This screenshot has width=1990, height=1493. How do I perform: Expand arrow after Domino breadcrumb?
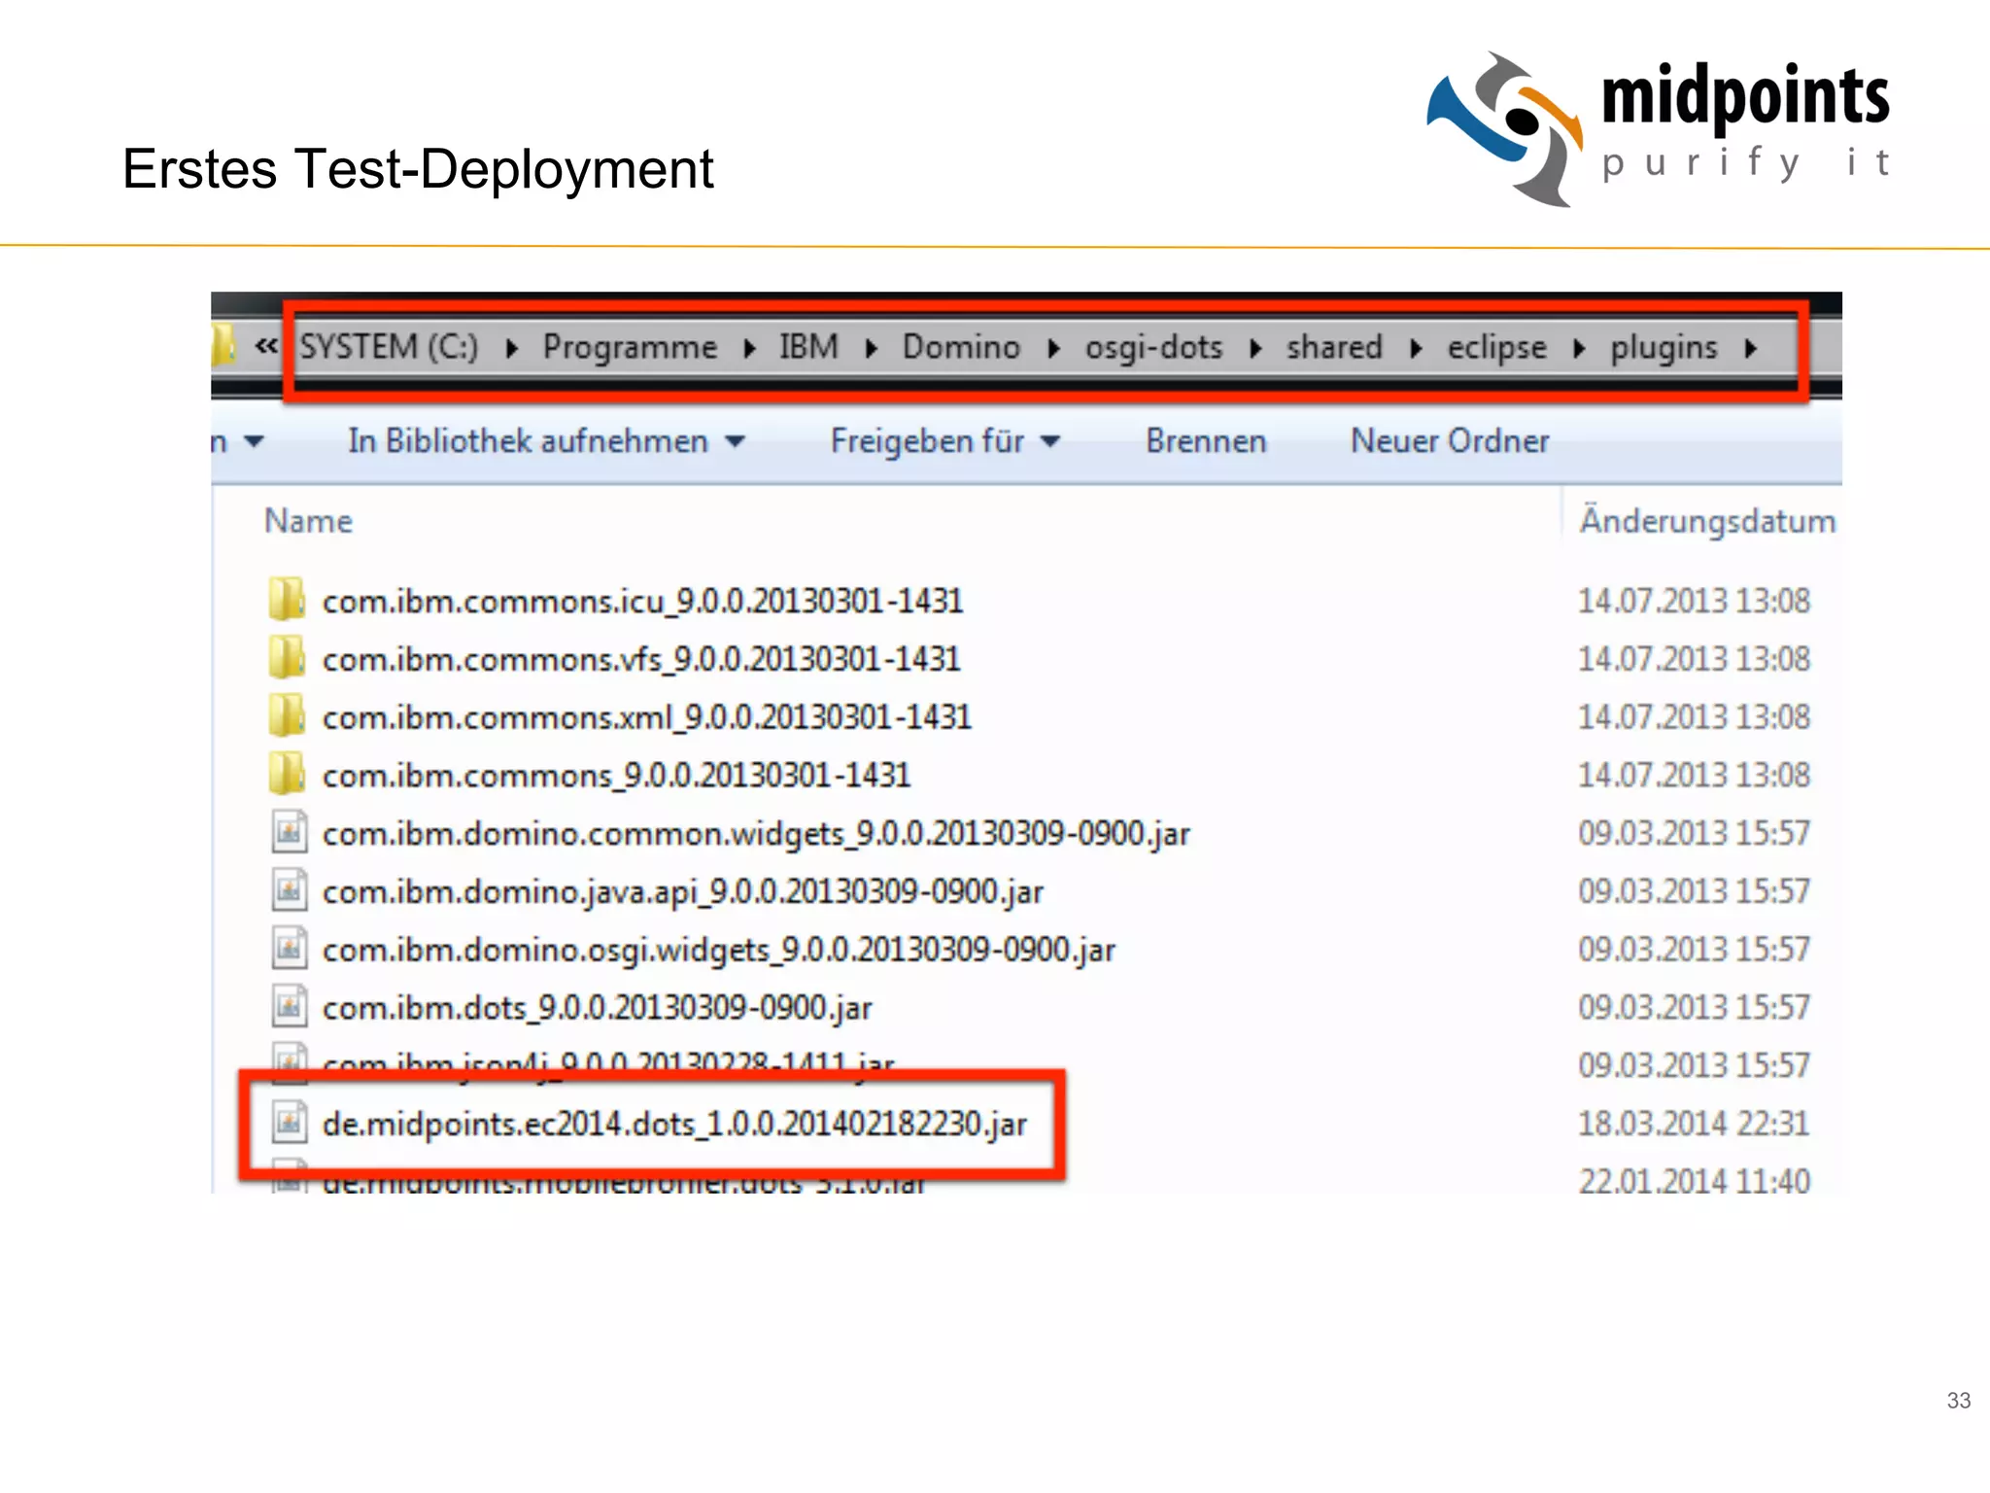[1053, 348]
